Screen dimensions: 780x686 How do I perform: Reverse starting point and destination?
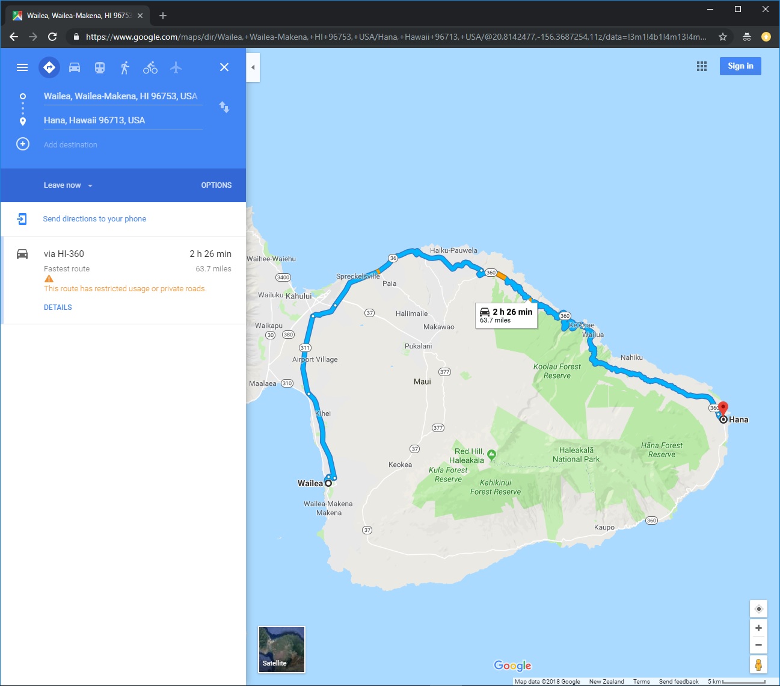(x=224, y=107)
